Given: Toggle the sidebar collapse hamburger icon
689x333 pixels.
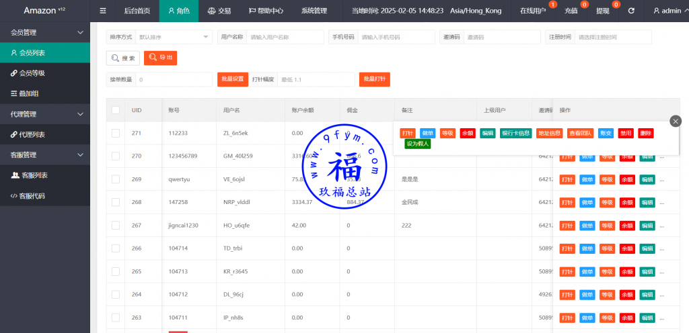Looking at the screenshot, I should pyautogui.click(x=103, y=11).
